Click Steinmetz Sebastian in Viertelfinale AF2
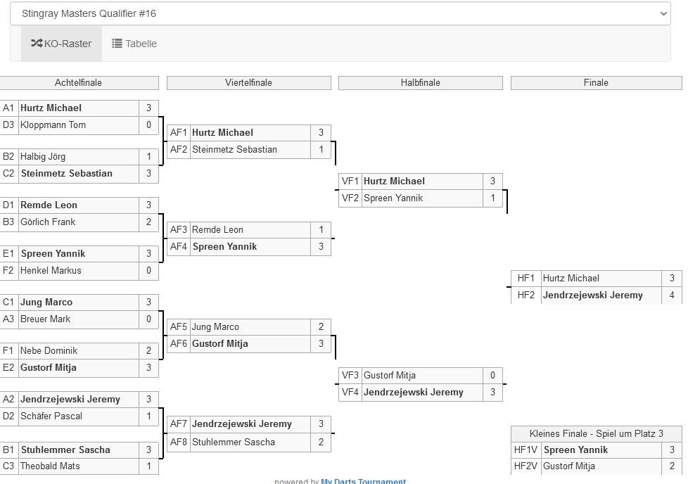688x484 pixels. point(234,150)
